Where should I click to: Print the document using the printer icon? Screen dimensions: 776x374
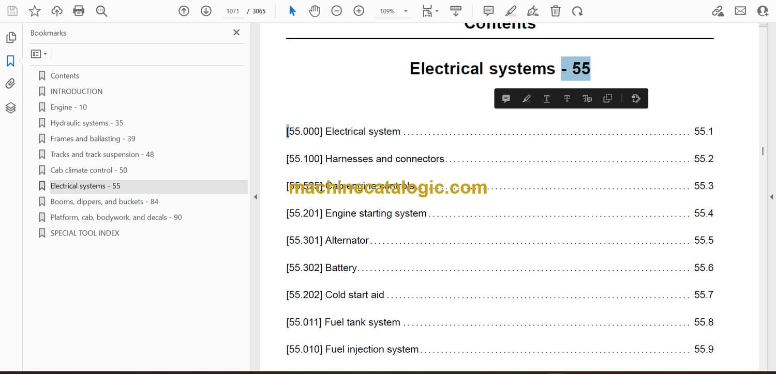(x=79, y=11)
